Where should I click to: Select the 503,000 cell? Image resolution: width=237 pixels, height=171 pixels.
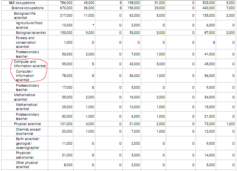(x=209, y=3)
